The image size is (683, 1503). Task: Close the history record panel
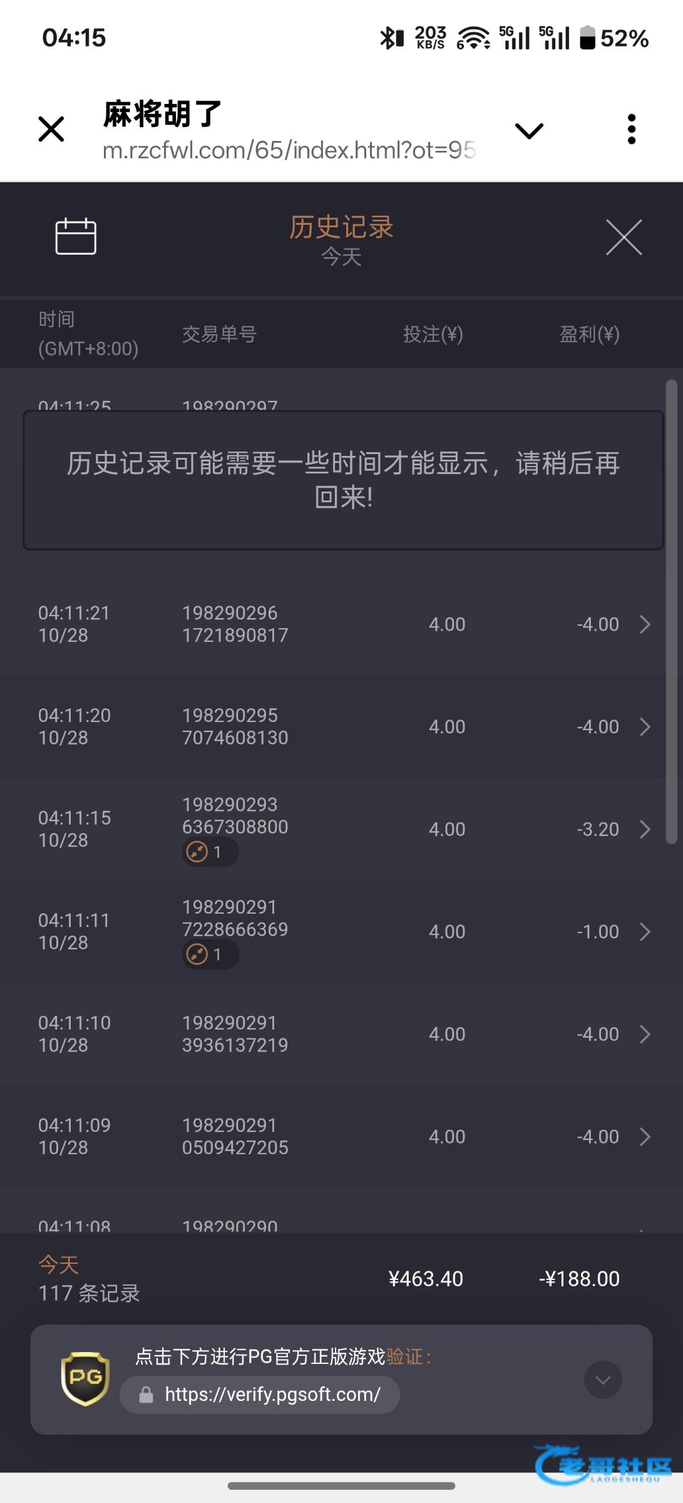click(624, 237)
